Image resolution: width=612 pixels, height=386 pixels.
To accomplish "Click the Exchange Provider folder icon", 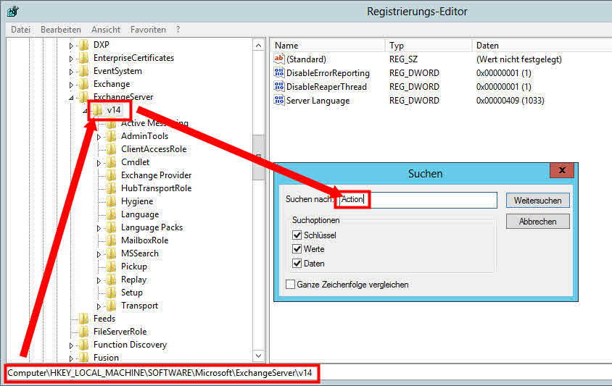I will pyautogui.click(x=111, y=175).
